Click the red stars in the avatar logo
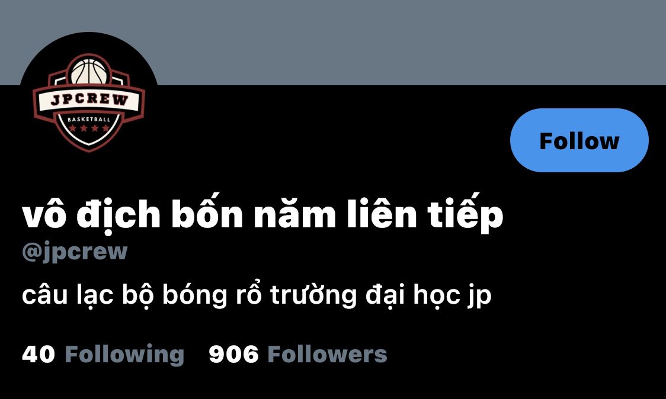666x399 pixels. point(89,128)
